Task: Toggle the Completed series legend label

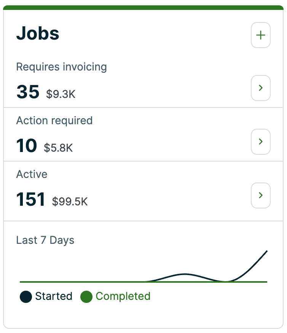Action: [123, 296]
